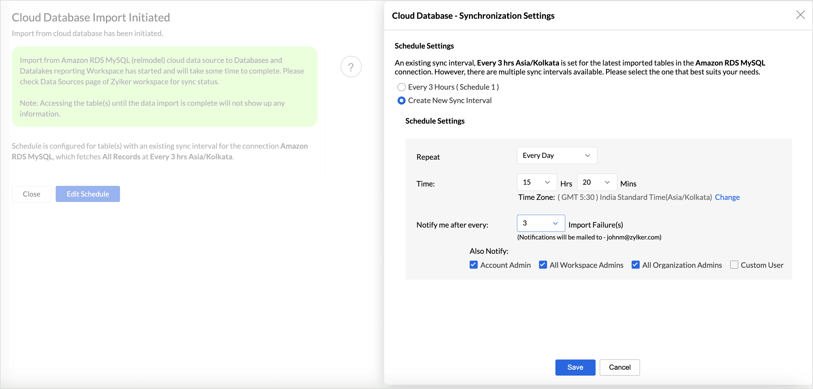Click the Edit Schedule button

point(88,194)
